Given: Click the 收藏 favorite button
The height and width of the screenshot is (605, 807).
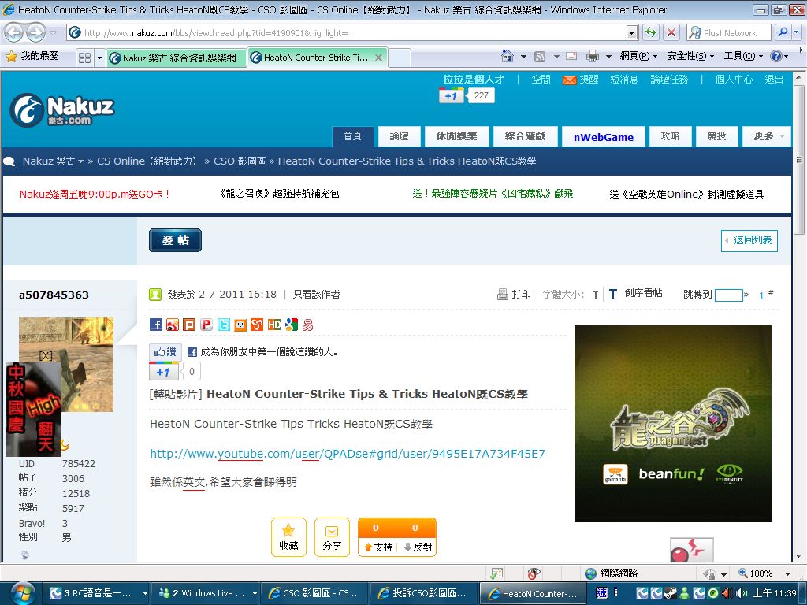Looking at the screenshot, I should [288, 537].
